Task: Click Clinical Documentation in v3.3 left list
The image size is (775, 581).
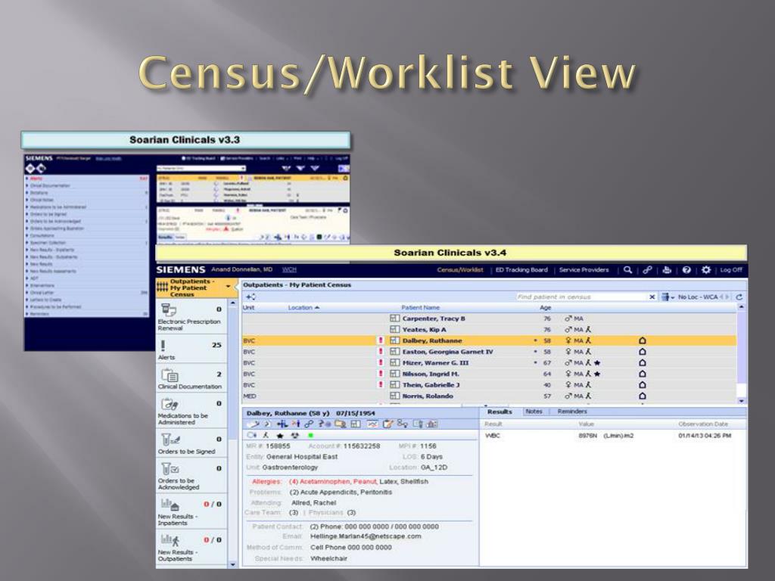Action: (x=50, y=186)
